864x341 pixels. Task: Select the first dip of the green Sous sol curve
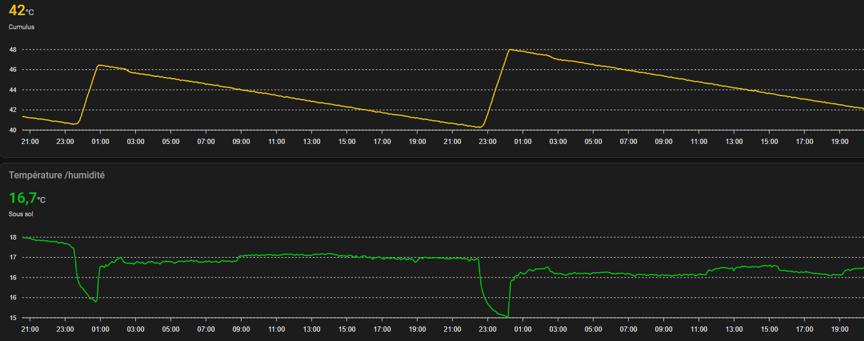[x=96, y=301]
